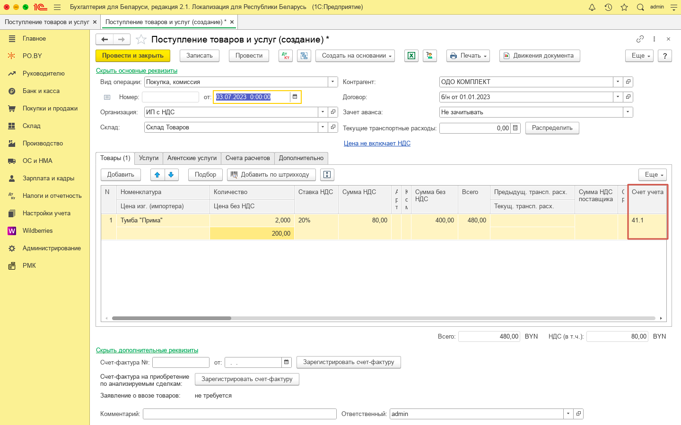Collapse main details via Скрыть основные реквизиты
The image size is (681, 425).
click(x=137, y=71)
